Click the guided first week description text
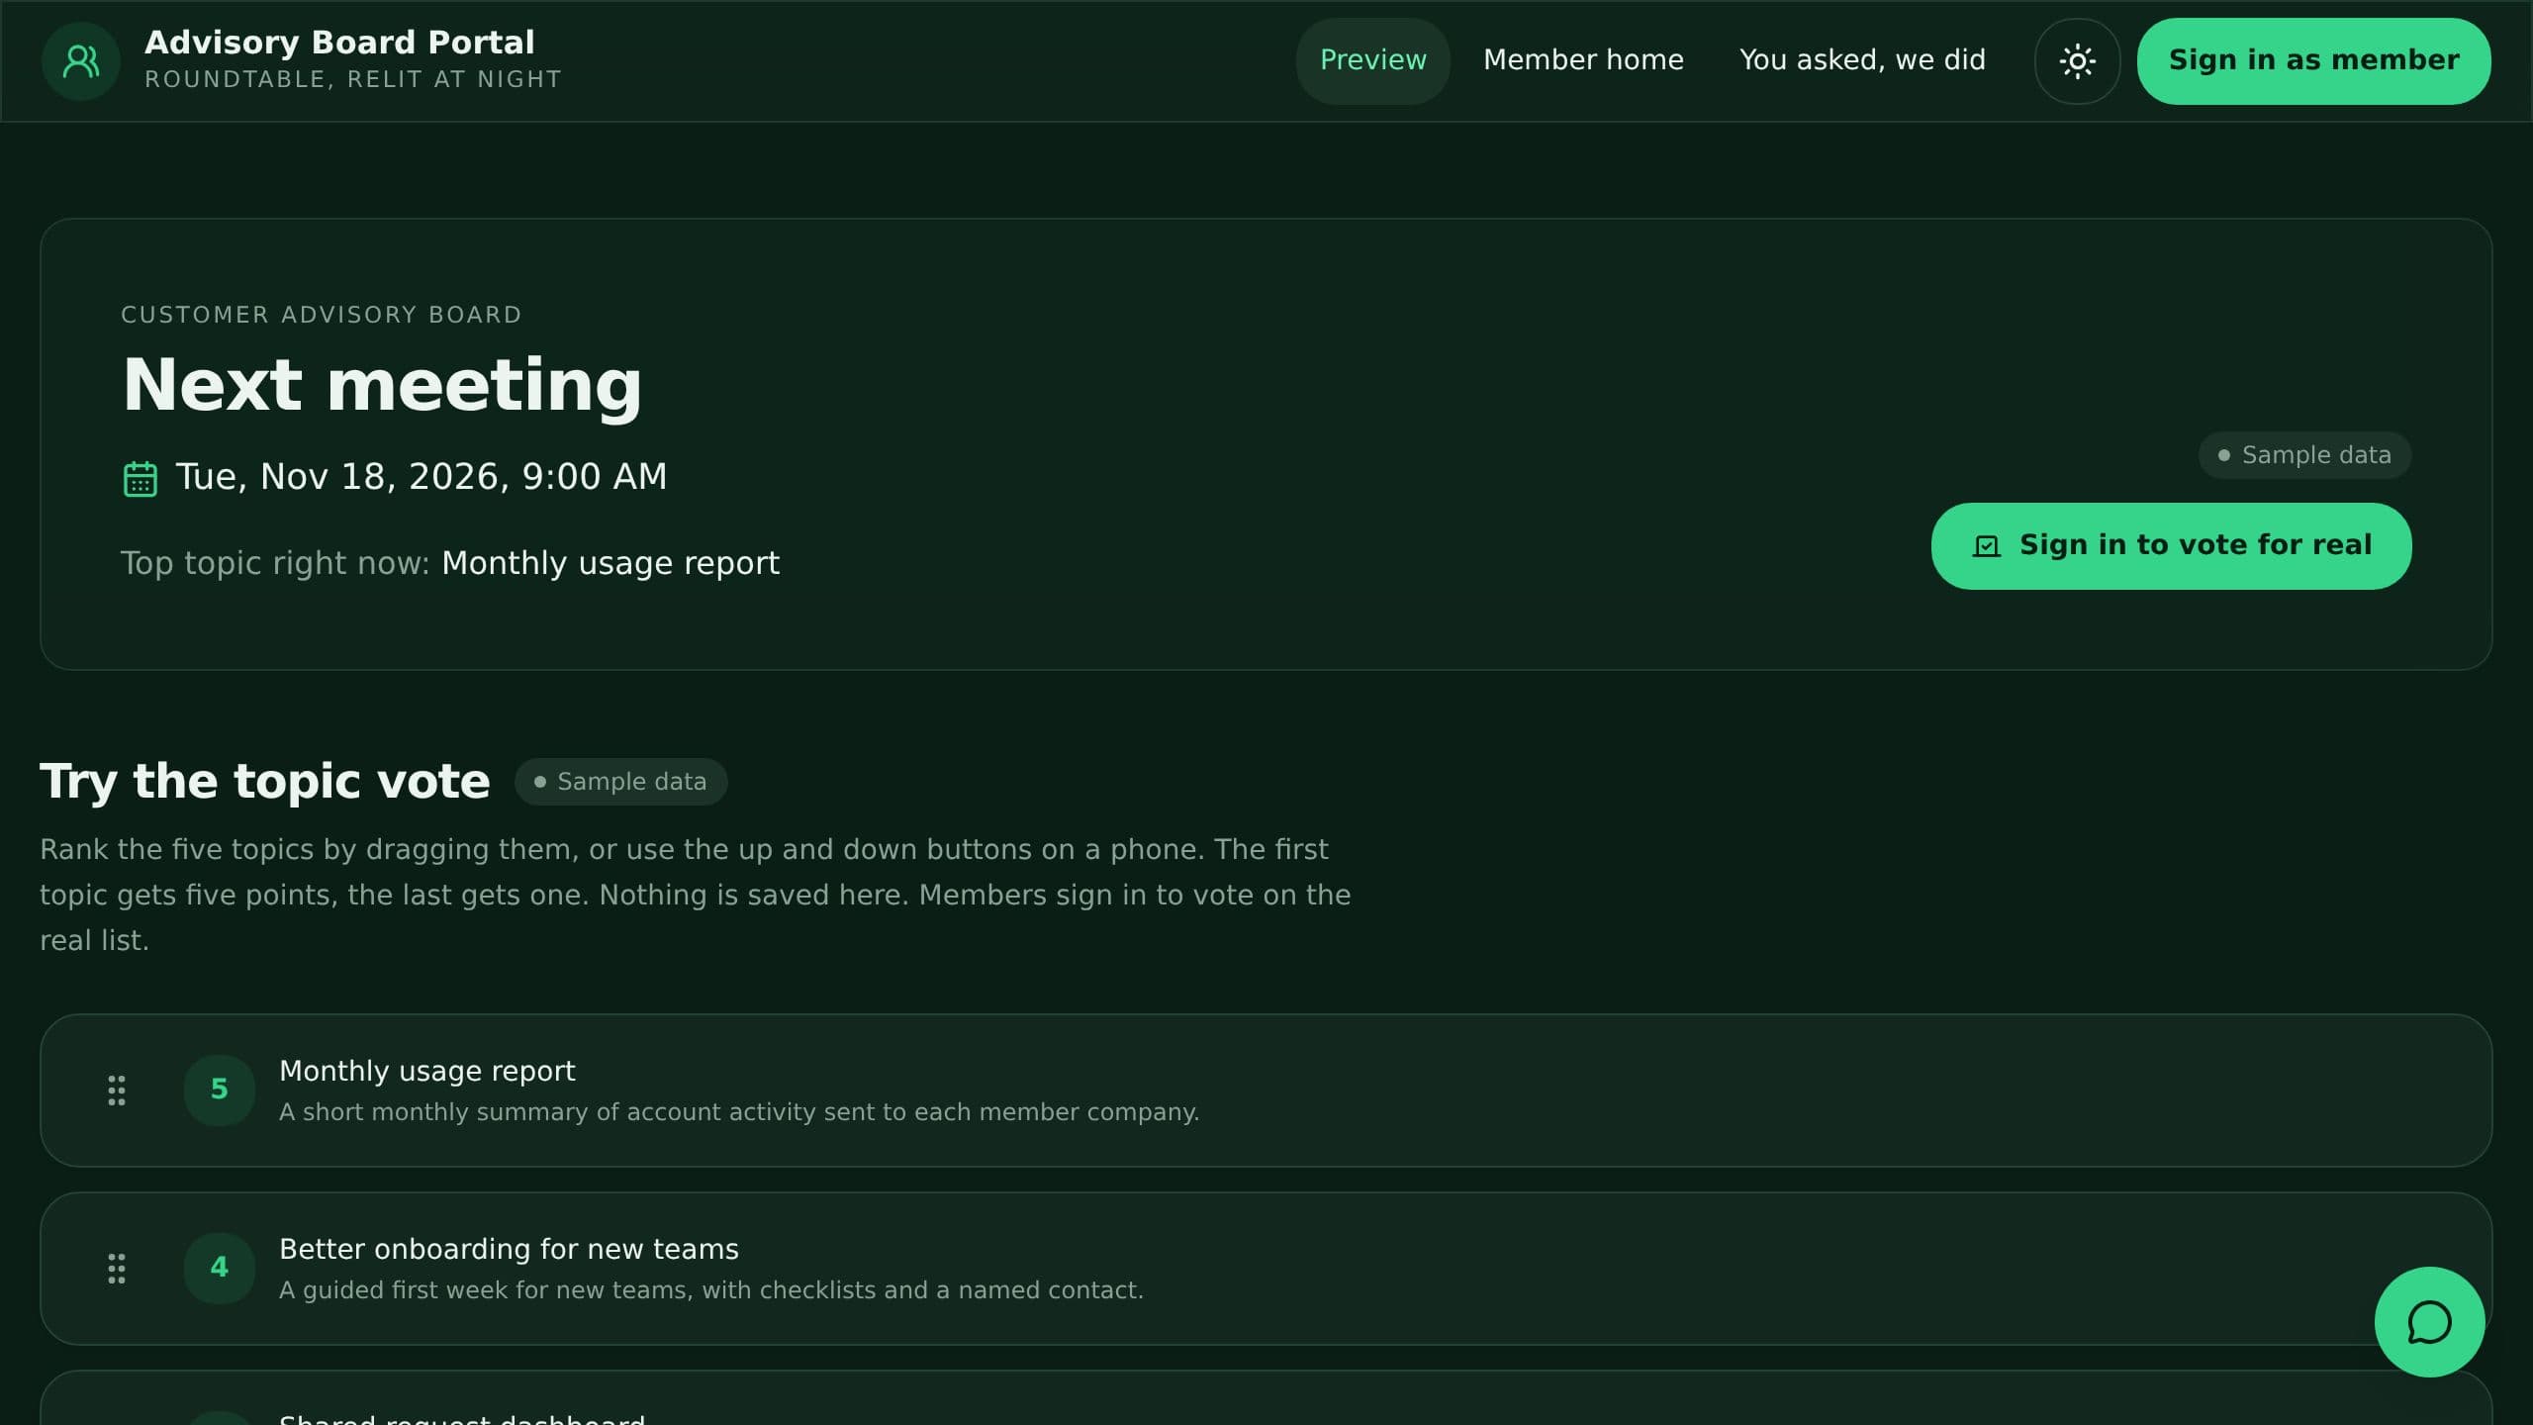The width and height of the screenshot is (2533, 1425). point(710,1290)
